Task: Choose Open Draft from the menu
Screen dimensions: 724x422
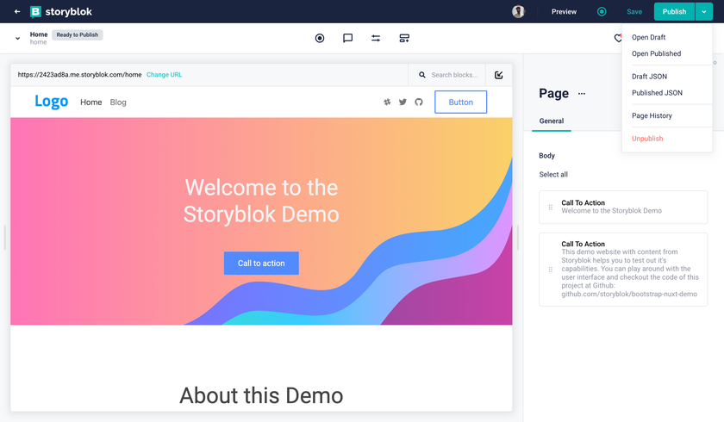Action: point(648,37)
